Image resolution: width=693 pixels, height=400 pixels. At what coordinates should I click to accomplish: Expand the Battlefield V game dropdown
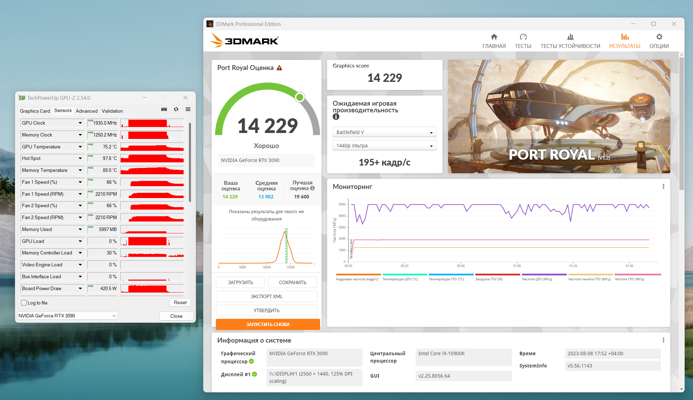(384, 132)
